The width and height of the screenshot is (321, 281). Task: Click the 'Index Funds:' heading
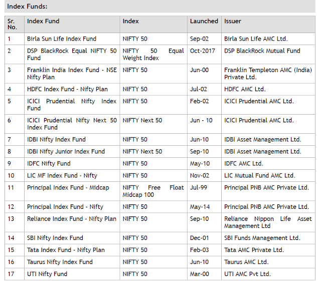pyautogui.click(x=27, y=7)
